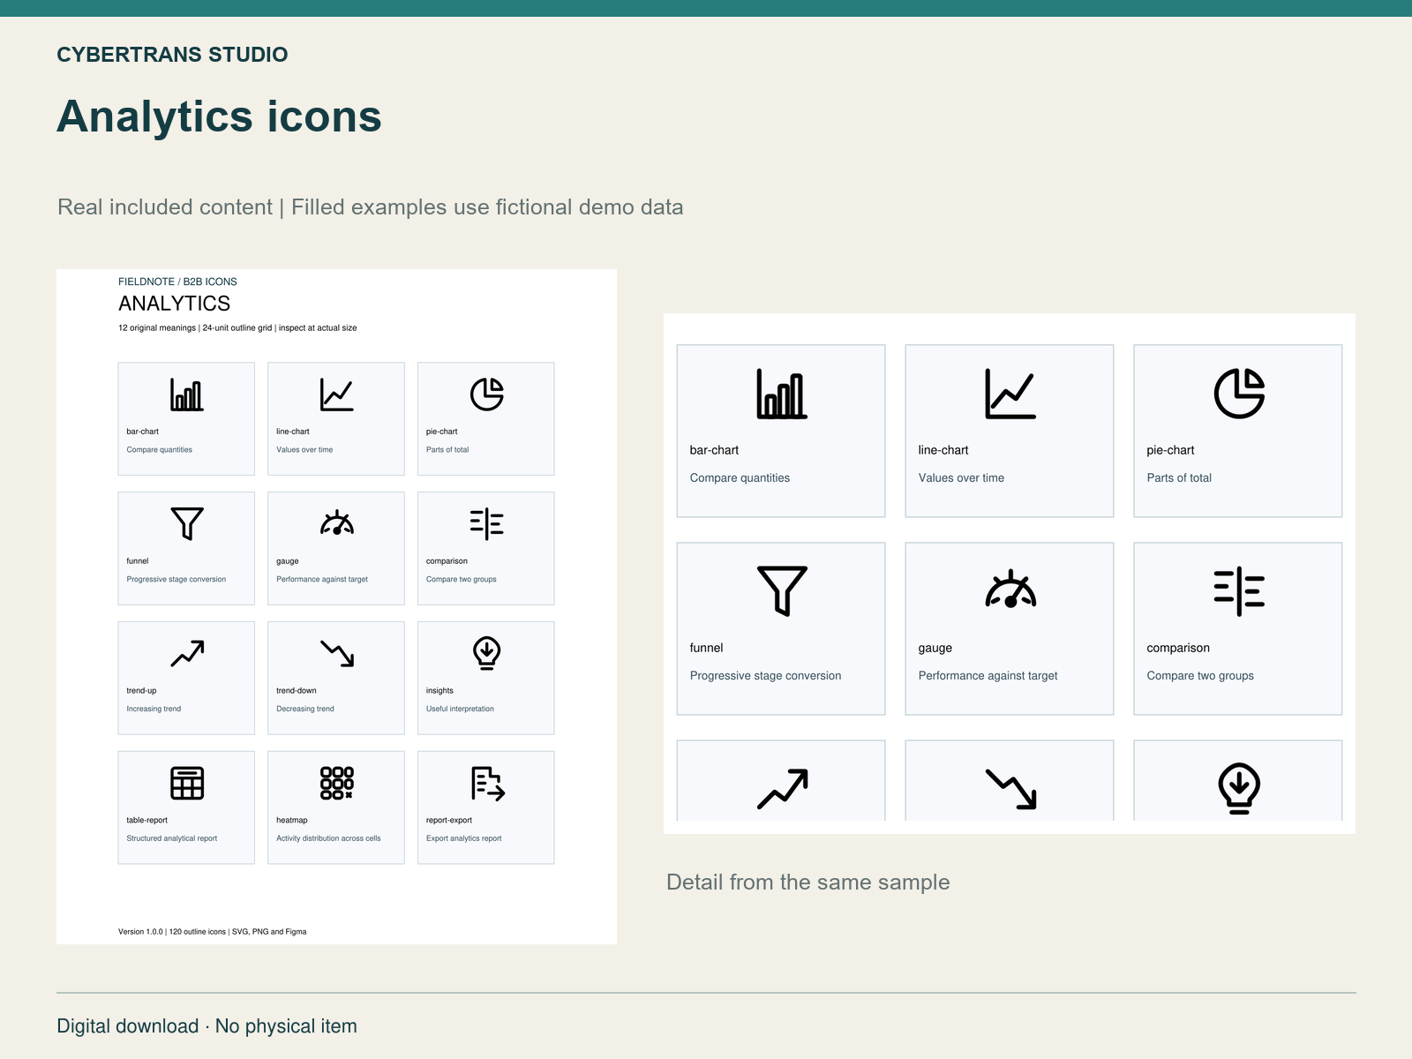
Task: Pick the insights lightbulb icon in the small sample sheet
Action: (x=486, y=653)
